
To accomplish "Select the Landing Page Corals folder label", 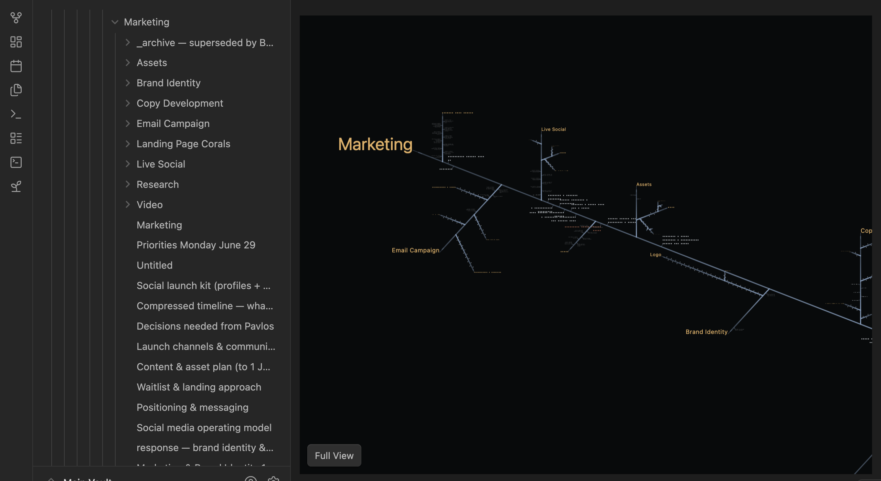I will (x=183, y=144).
